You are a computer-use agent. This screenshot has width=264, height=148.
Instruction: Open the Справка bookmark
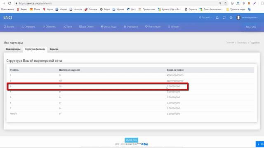point(191,9)
